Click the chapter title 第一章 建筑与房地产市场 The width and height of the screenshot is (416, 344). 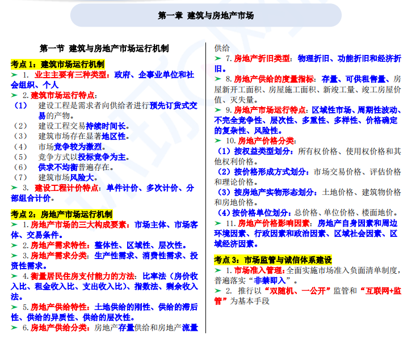pos(205,16)
